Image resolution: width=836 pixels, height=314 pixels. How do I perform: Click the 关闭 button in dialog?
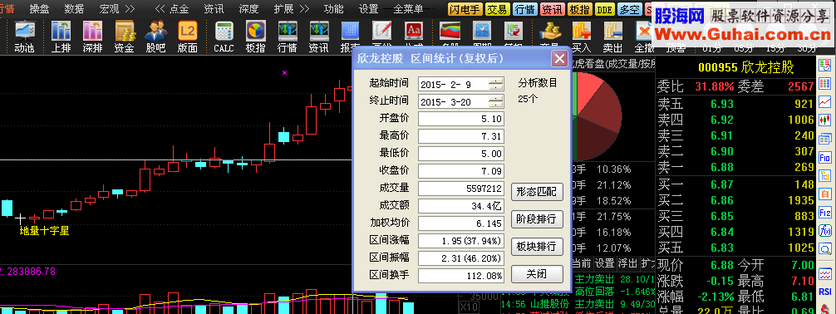536,274
